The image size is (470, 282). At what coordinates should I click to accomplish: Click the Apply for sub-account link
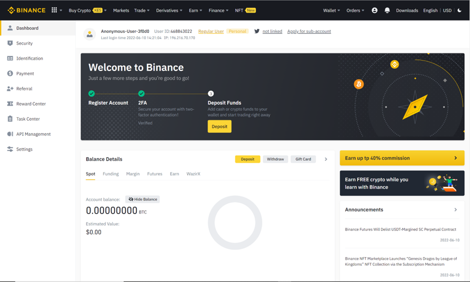pyautogui.click(x=309, y=31)
